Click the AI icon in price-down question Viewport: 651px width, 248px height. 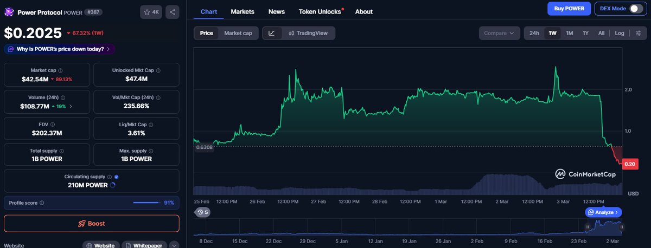tap(11, 49)
